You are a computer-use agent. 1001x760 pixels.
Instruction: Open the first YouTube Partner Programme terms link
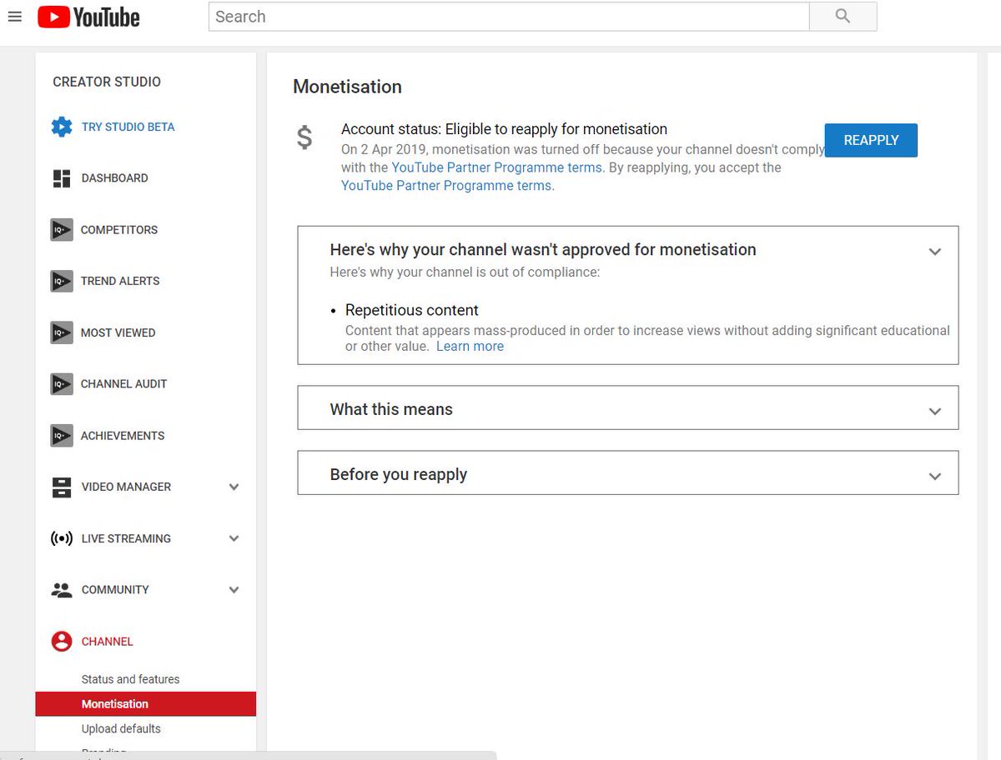click(x=498, y=167)
